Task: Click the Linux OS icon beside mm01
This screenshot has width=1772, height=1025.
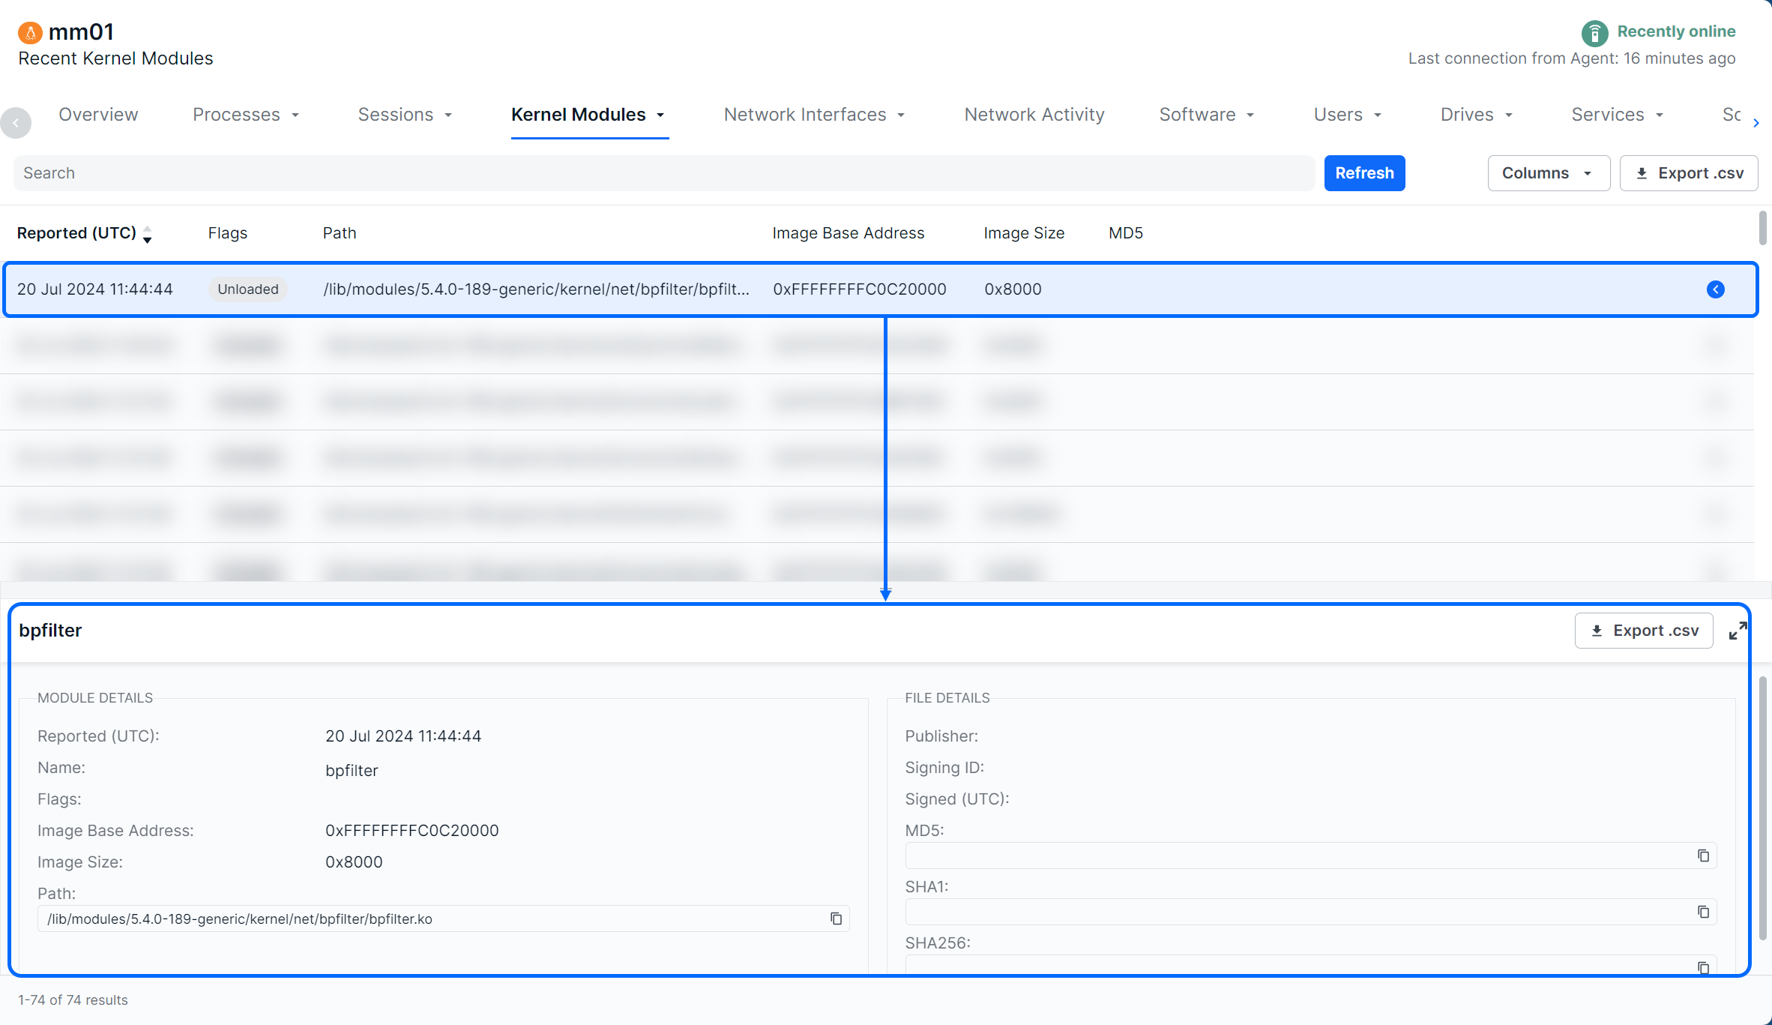Action: click(30, 32)
